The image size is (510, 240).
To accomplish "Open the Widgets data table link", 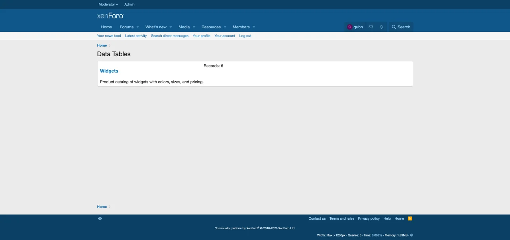I will 109,71.
